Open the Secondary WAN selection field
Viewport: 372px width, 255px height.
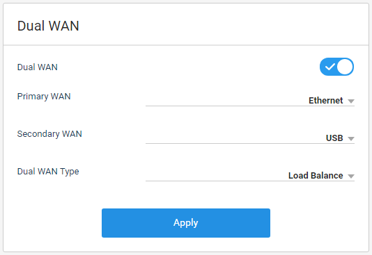[x=250, y=138]
